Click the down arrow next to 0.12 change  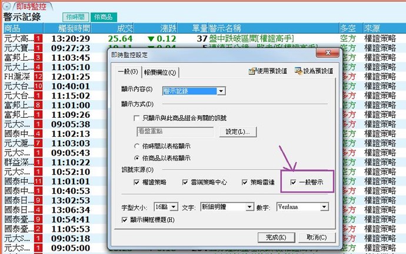point(151,39)
